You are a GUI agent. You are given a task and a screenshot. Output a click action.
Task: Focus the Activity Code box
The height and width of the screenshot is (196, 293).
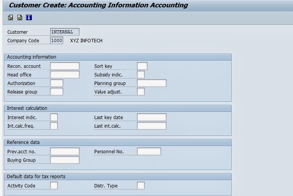[54, 186]
